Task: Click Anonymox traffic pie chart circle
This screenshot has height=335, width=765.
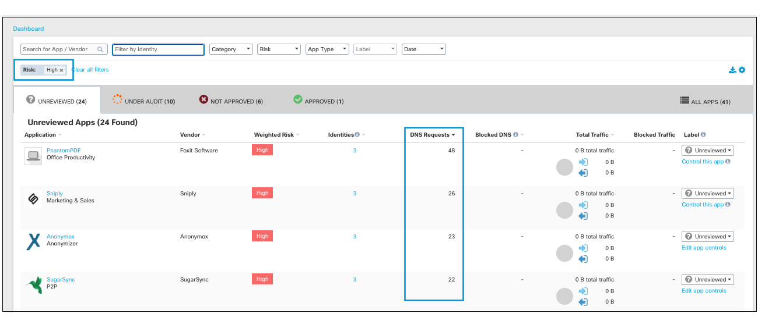Action: [565, 254]
